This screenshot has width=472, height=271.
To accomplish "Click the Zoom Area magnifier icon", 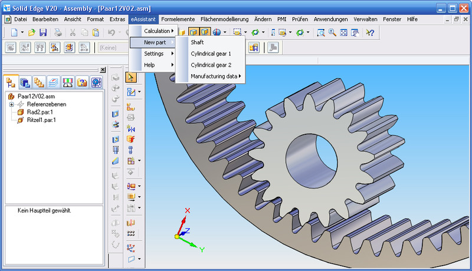I will 320,32.
